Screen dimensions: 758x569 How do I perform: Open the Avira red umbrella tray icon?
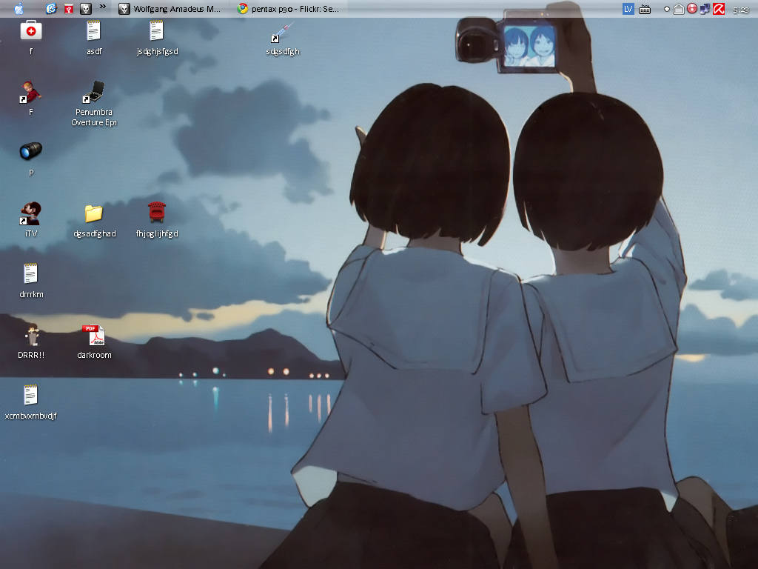pos(719,9)
